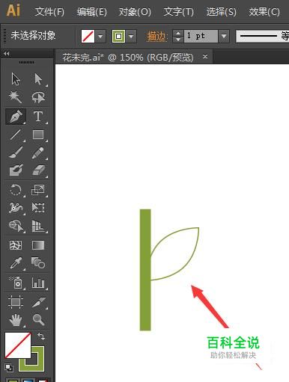
Task: Open the 描边 stroke panel link
Action: tap(156, 37)
